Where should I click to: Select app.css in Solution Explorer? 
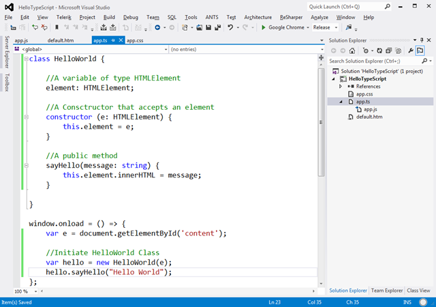(x=364, y=94)
